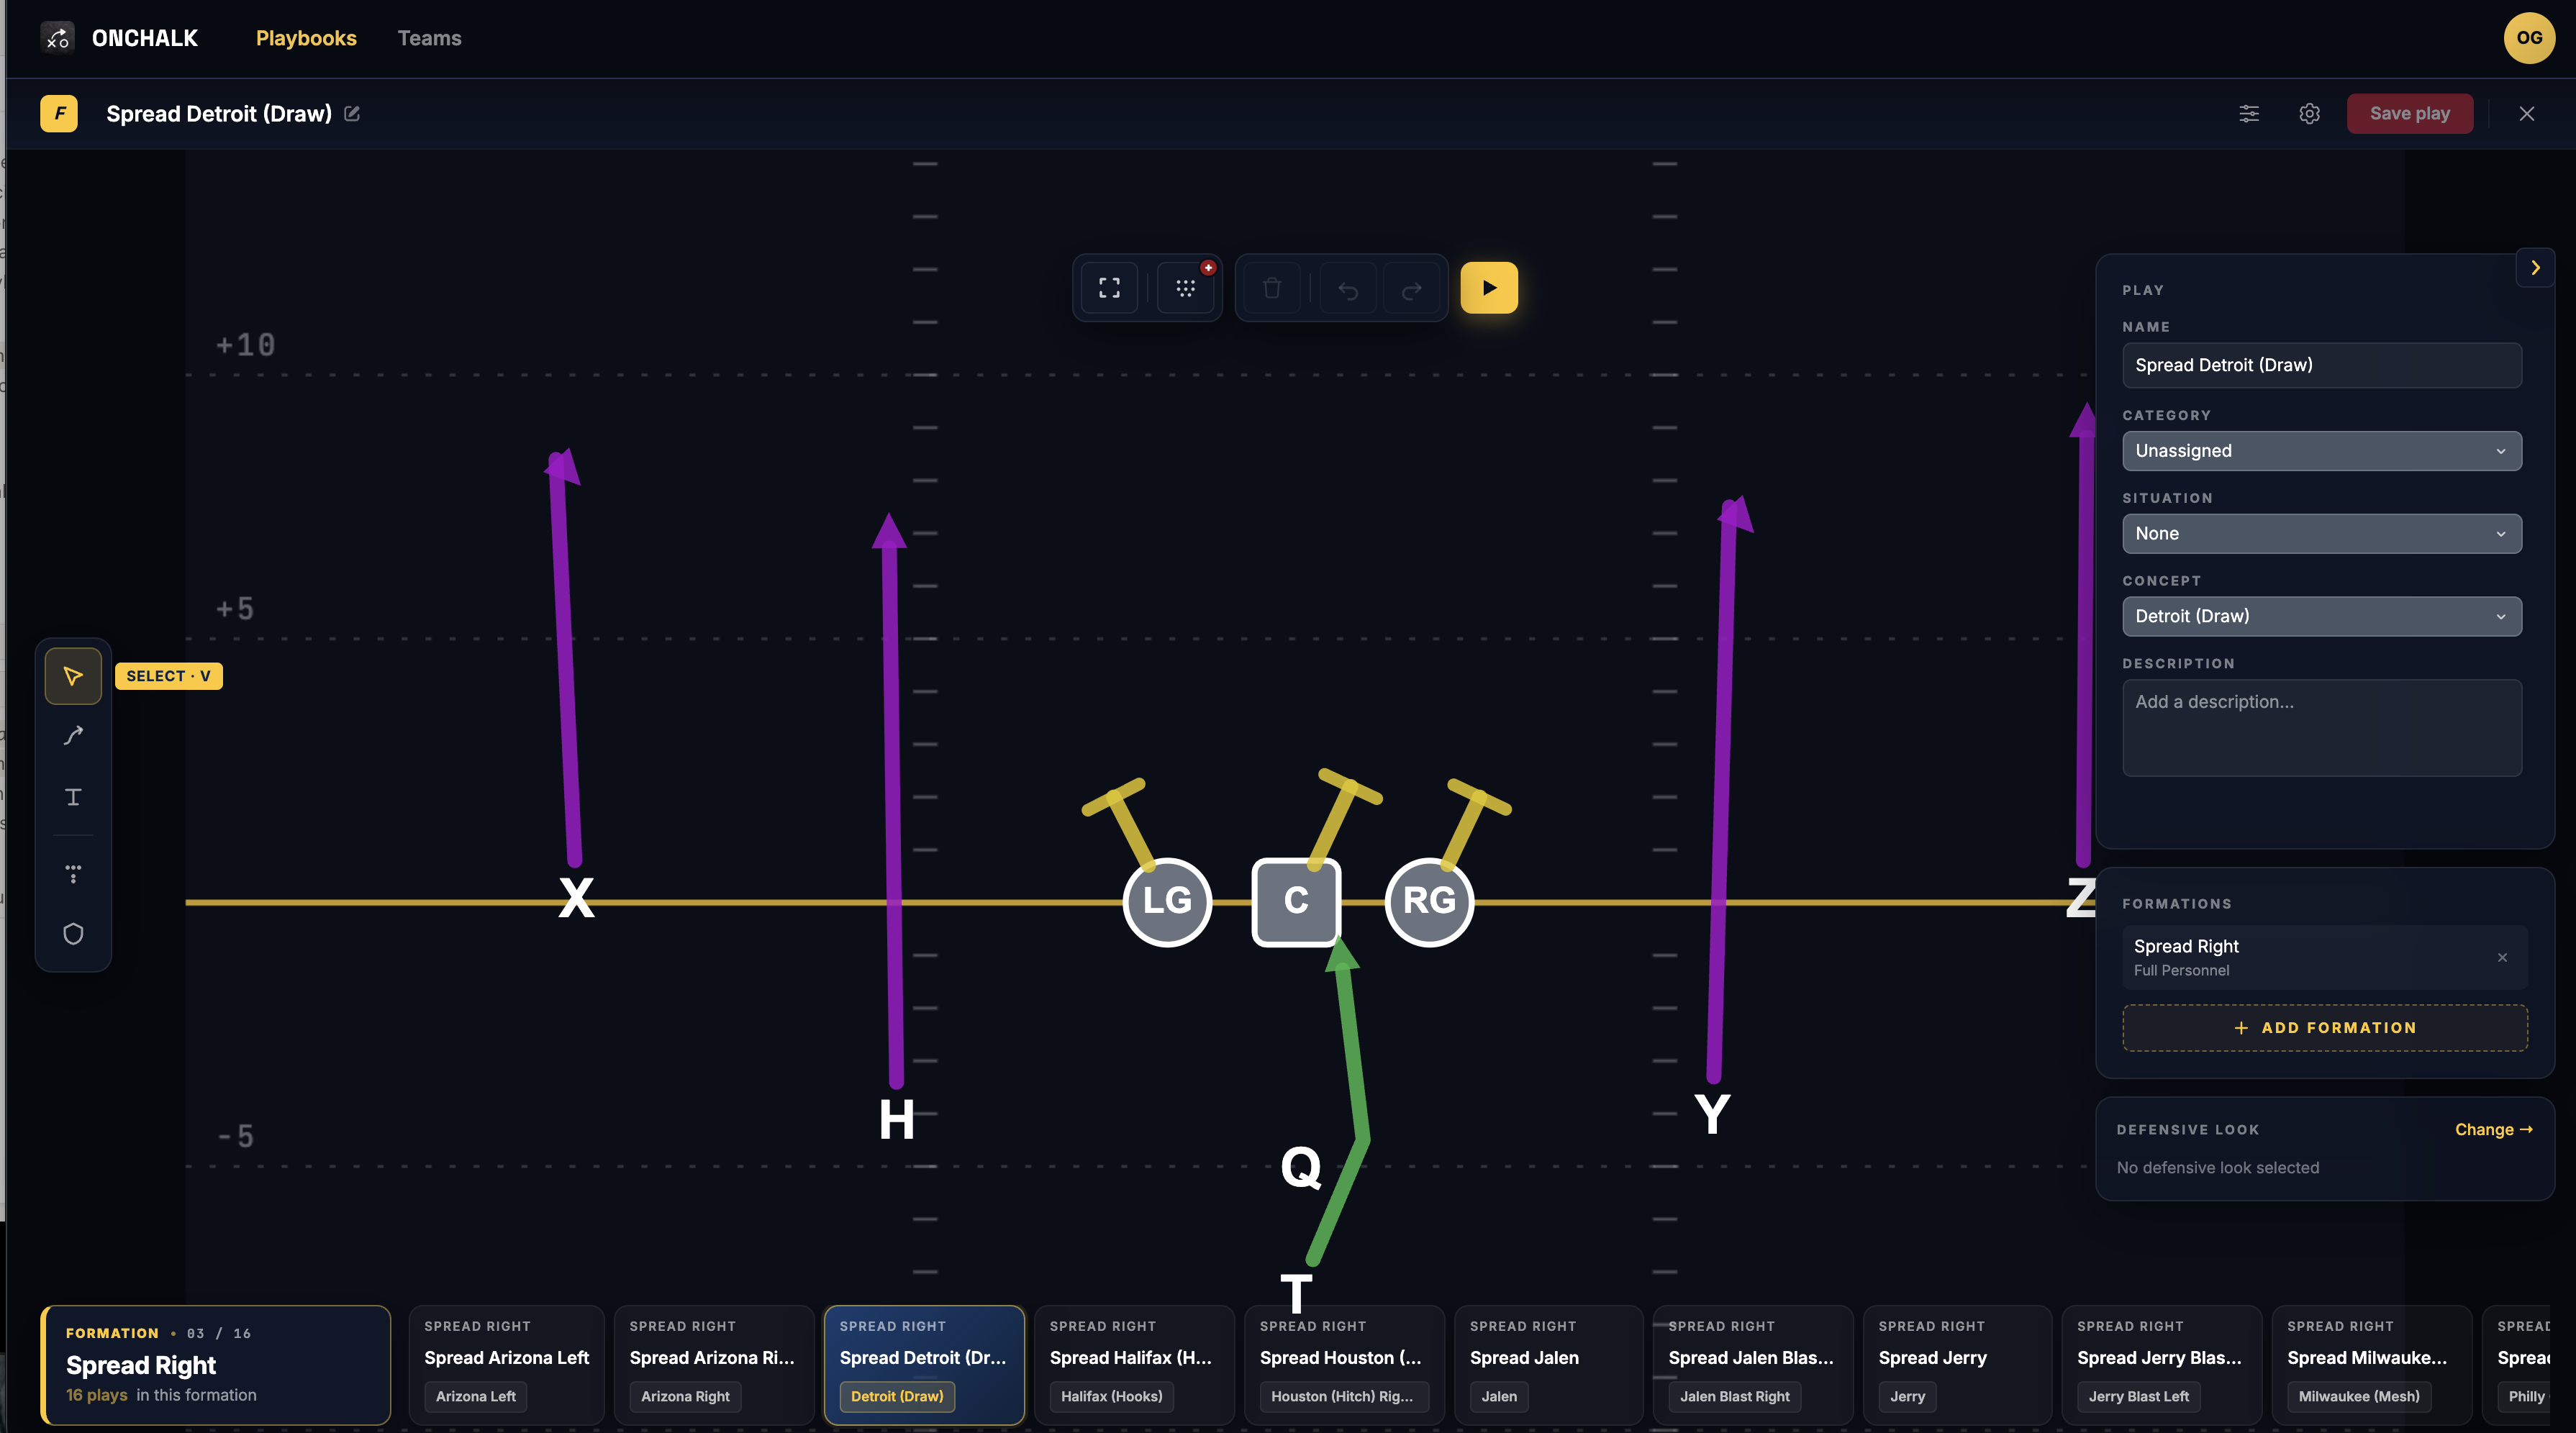This screenshot has width=2576, height=1433.
Task: Open the Concept dropdown
Action: (2322, 616)
